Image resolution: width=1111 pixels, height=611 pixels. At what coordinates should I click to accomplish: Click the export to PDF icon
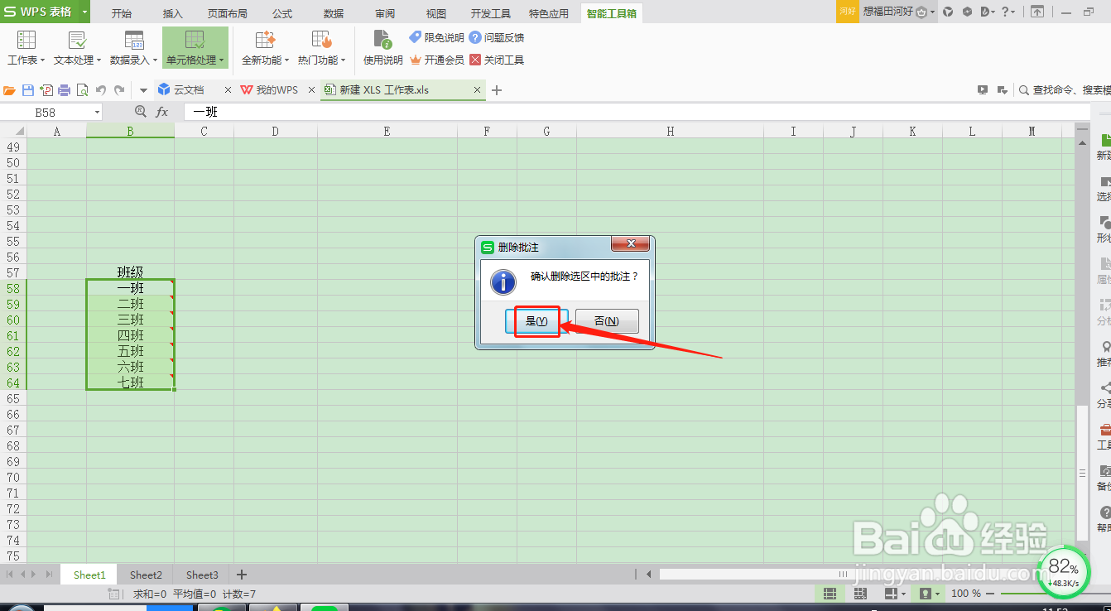46,90
